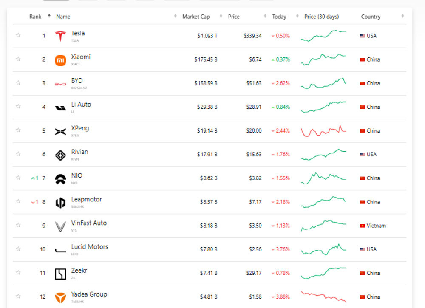425x308 pixels.
Task: Click the Zeekr logo icon
Action: point(60,274)
